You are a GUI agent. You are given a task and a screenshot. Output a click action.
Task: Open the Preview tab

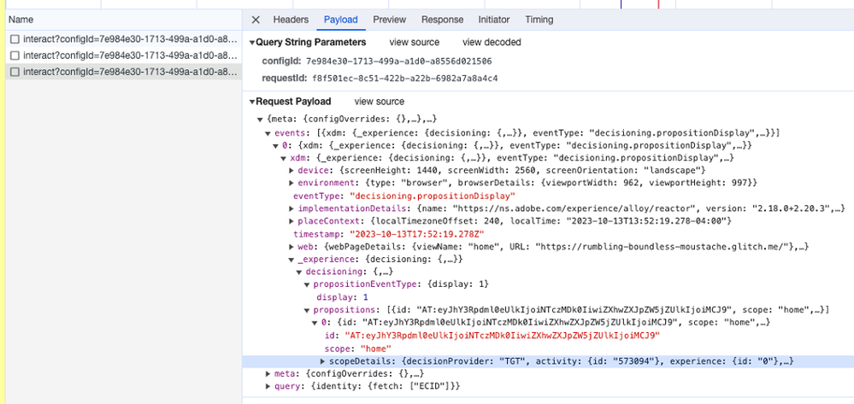click(x=389, y=20)
